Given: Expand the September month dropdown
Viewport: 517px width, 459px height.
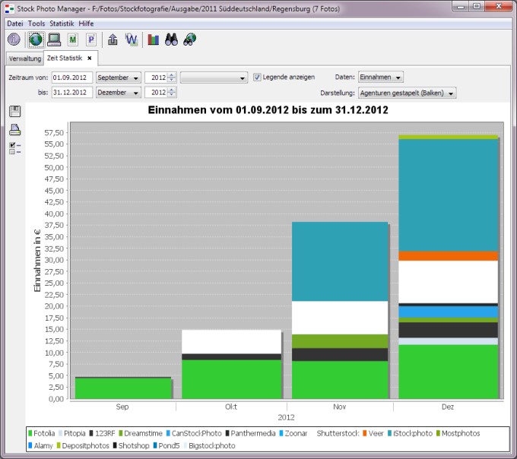Looking at the screenshot, I should coord(119,78).
